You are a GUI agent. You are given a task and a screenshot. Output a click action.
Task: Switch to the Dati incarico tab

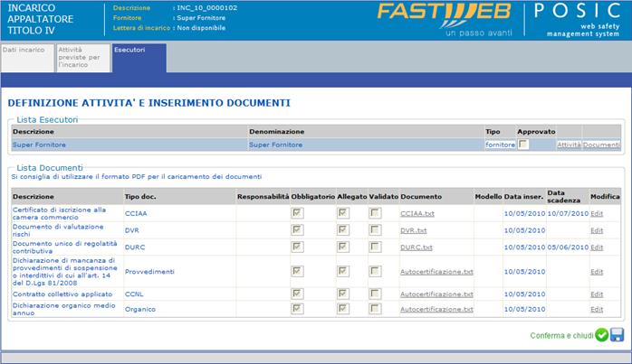[27, 58]
